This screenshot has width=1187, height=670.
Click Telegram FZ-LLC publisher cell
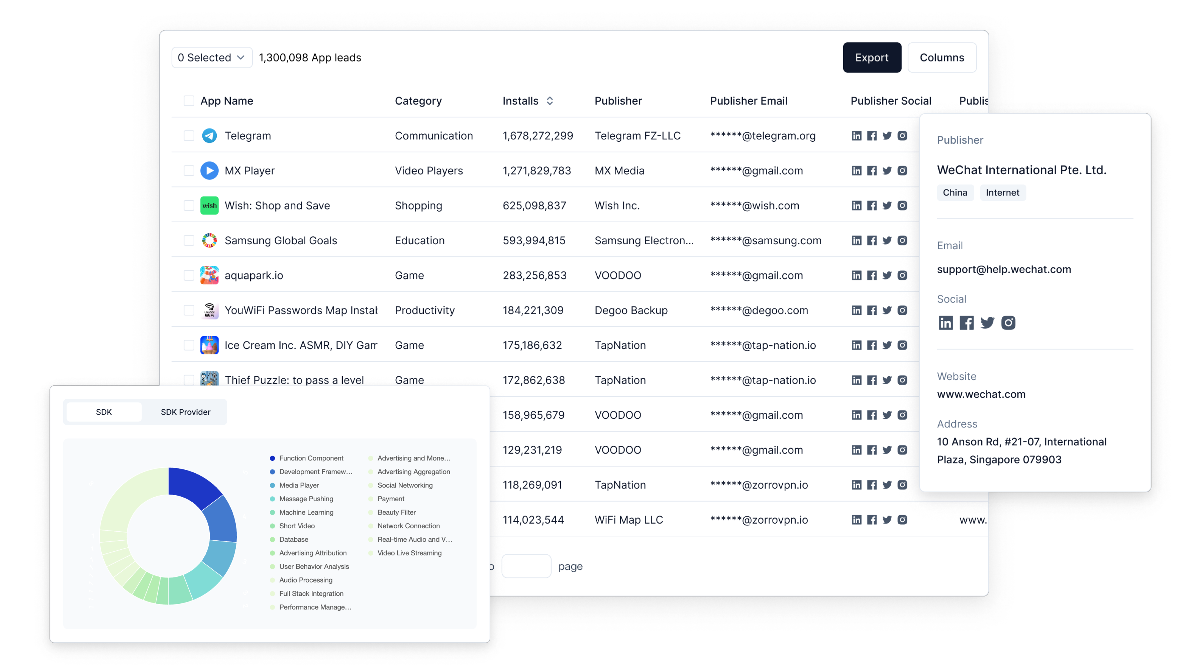pos(637,136)
